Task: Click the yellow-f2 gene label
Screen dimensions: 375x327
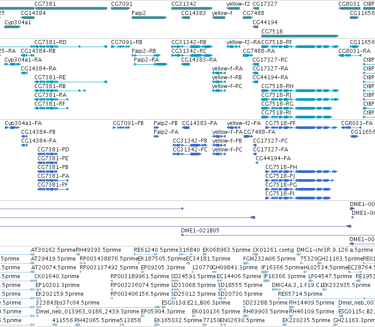Action: click(238, 4)
